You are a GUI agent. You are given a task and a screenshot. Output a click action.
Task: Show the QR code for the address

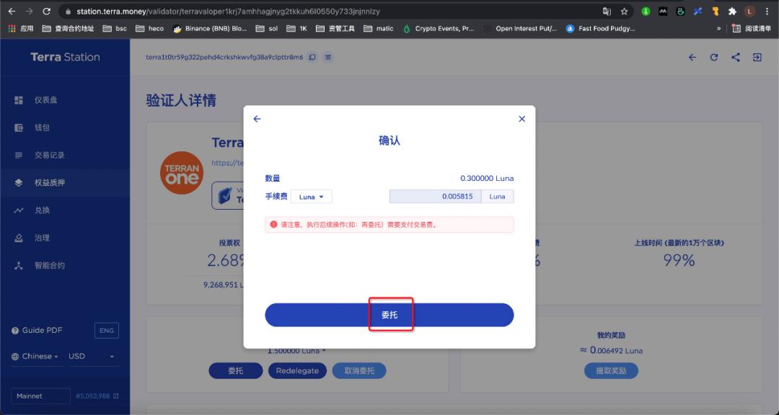[328, 56]
